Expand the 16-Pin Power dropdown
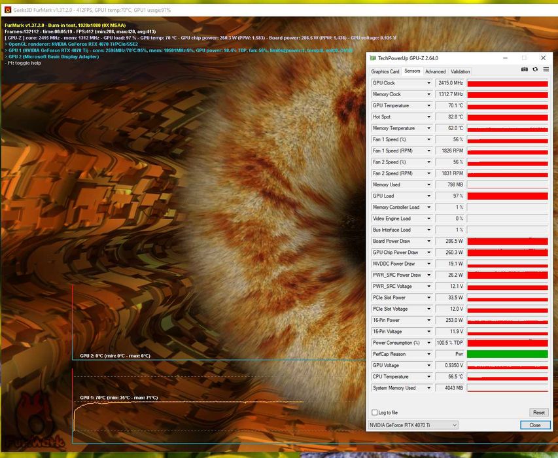The image size is (558, 458). point(429,321)
